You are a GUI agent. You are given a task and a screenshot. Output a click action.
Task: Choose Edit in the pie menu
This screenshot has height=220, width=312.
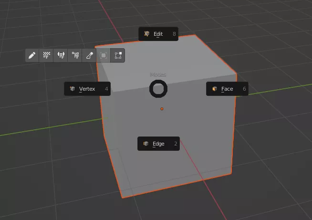point(158,34)
